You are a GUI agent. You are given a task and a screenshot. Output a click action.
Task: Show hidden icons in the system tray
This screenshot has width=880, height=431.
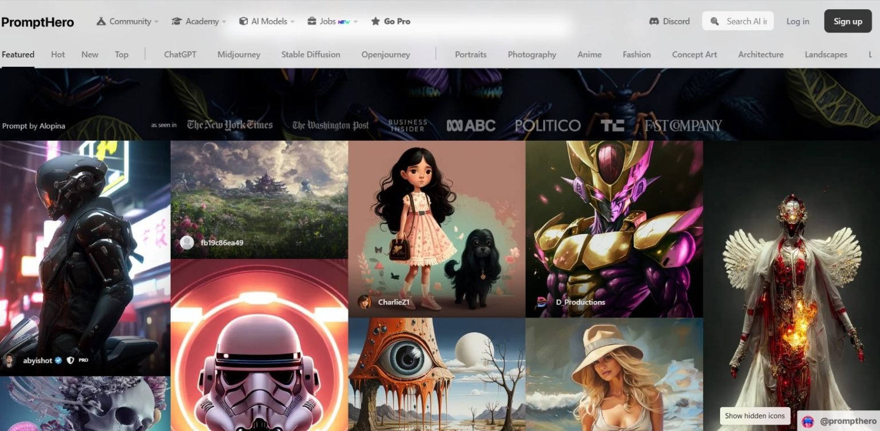[754, 416]
